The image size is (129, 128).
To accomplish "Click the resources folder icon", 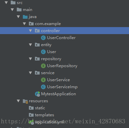I will coord(25,101).
